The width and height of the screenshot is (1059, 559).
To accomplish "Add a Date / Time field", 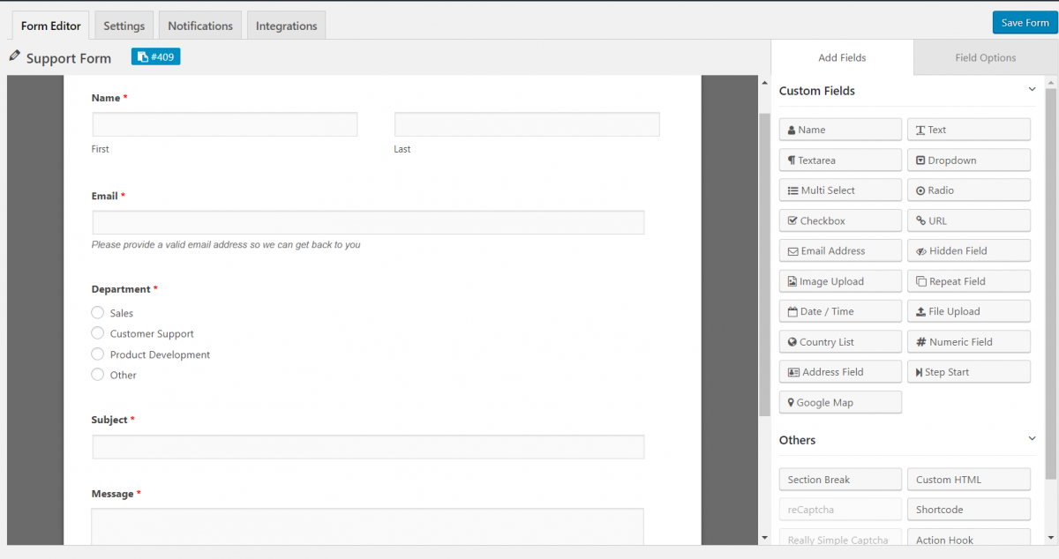I will pyautogui.click(x=839, y=310).
